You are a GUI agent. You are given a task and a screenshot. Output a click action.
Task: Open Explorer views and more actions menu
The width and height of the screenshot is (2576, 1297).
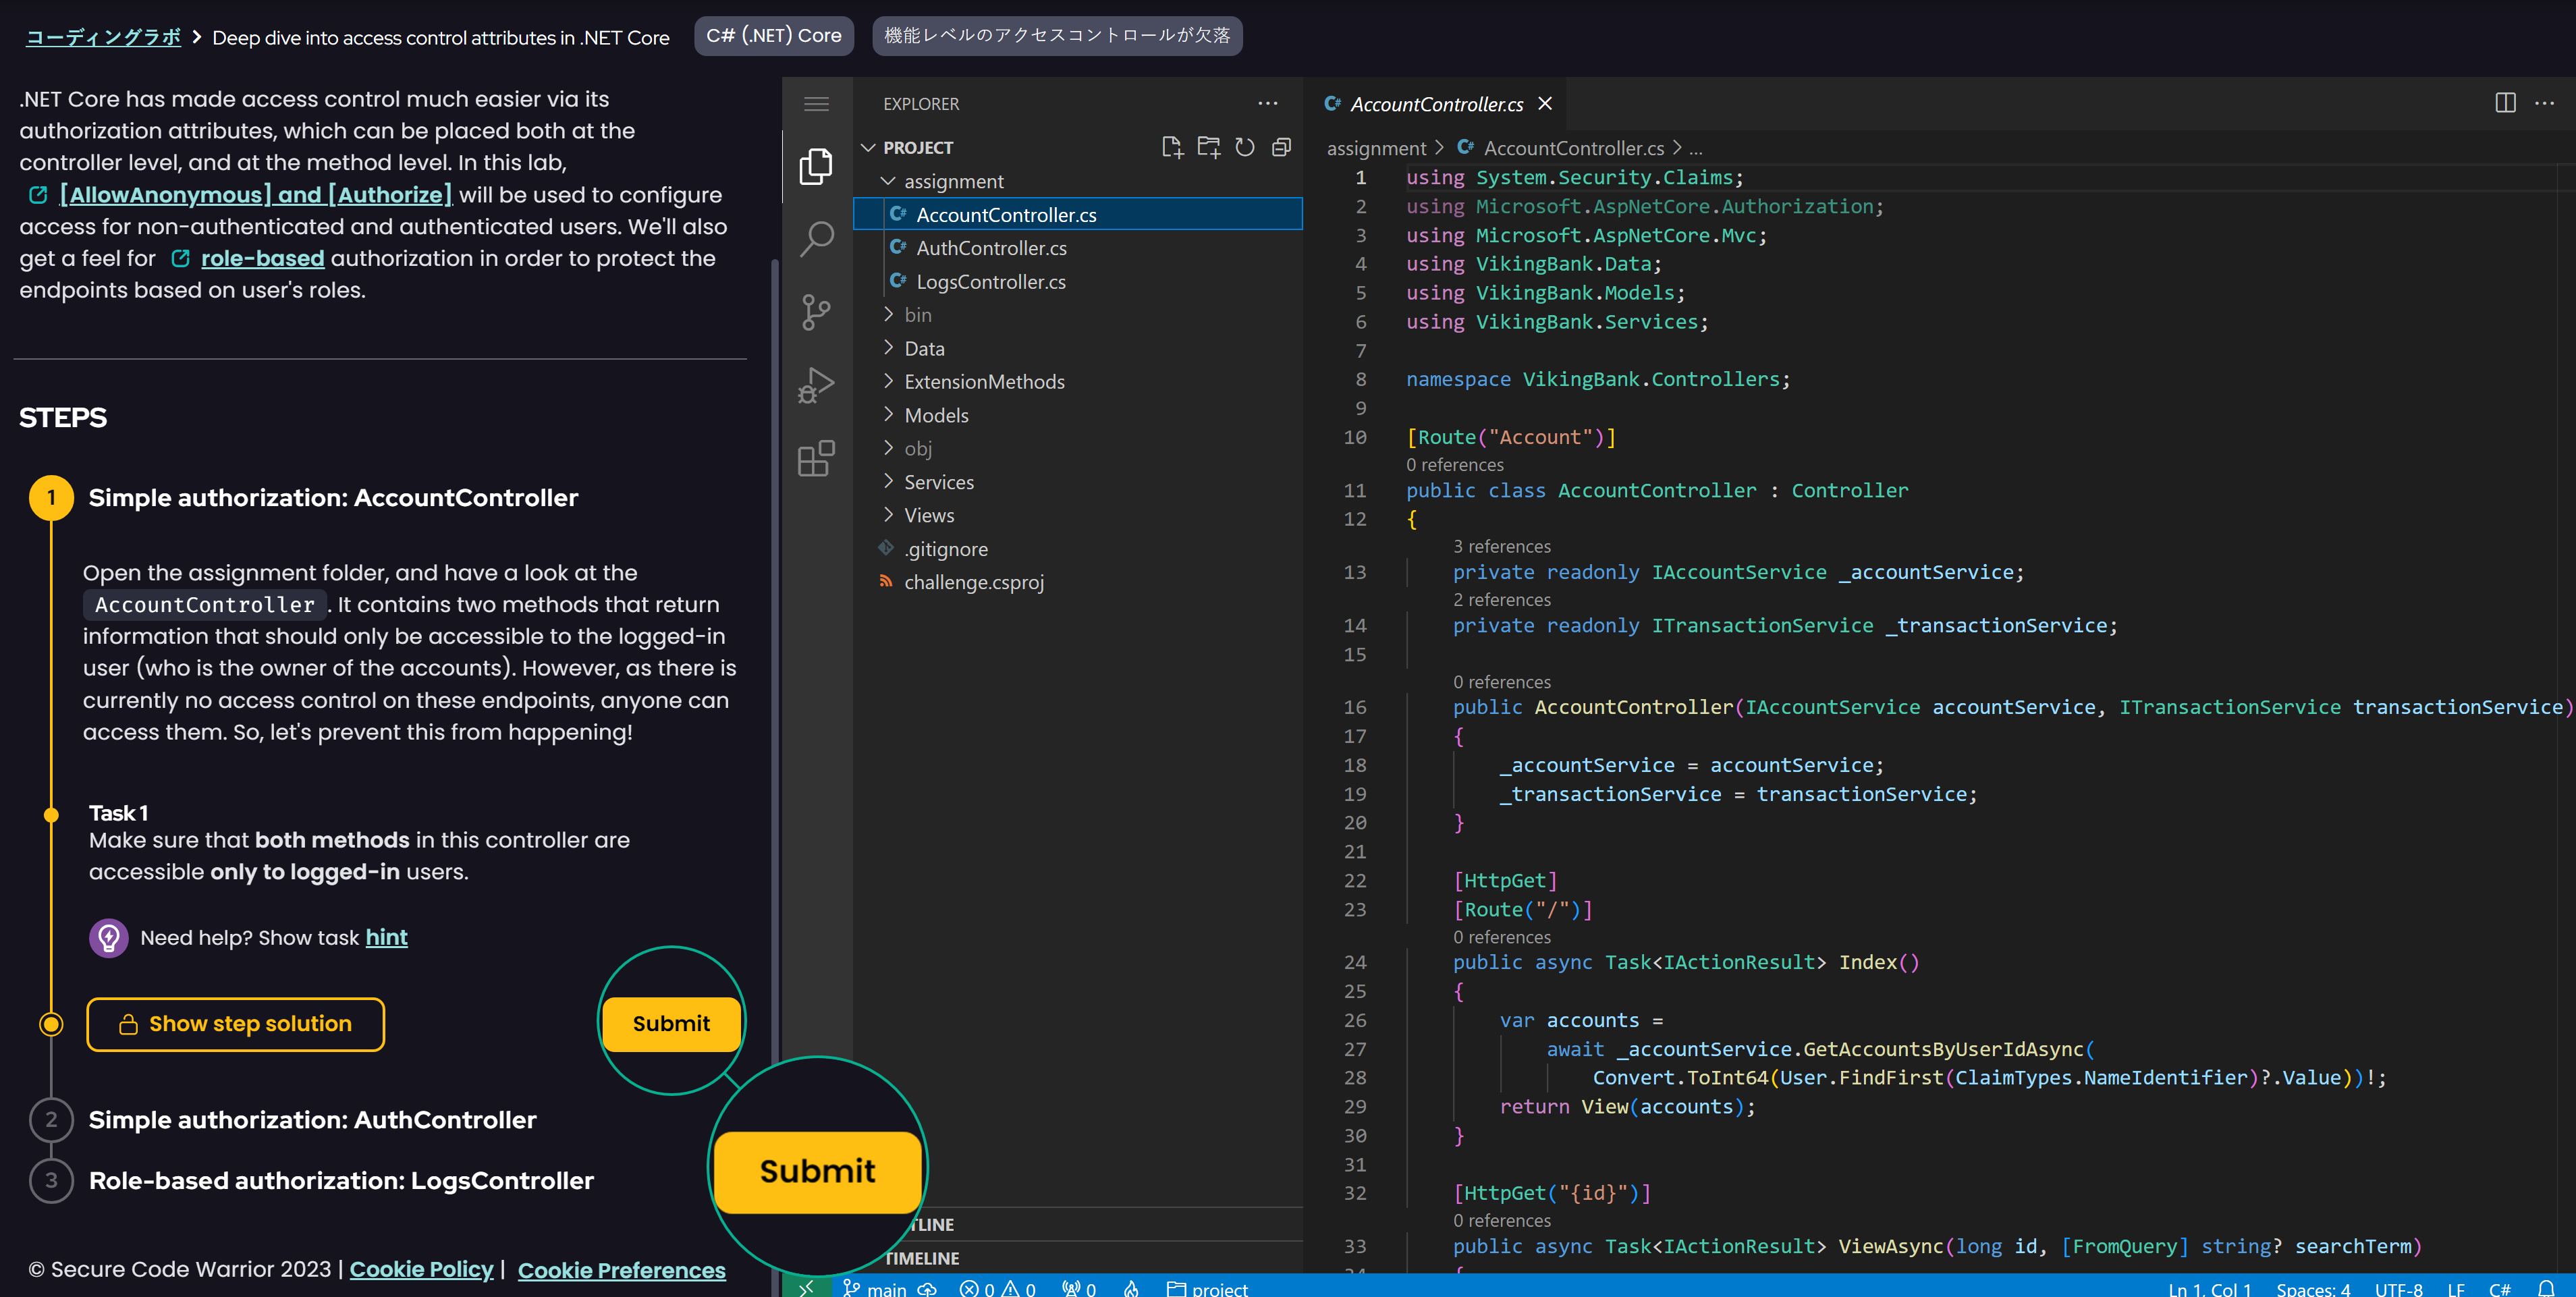coord(1268,103)
